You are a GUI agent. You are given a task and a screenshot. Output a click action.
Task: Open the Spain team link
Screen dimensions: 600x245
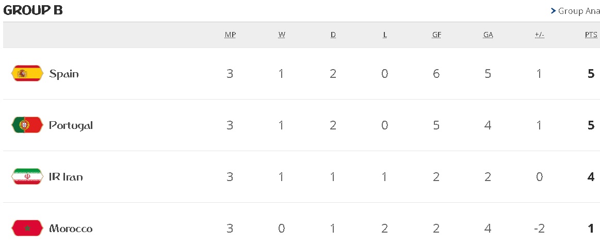pyautogui.click(x=64, y=74)
